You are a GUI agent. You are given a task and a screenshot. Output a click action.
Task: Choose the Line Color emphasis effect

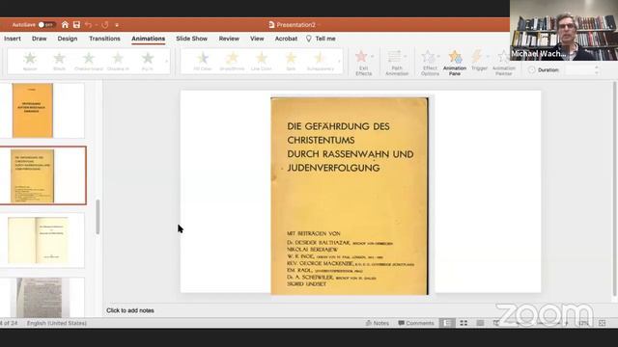point(262,62)
